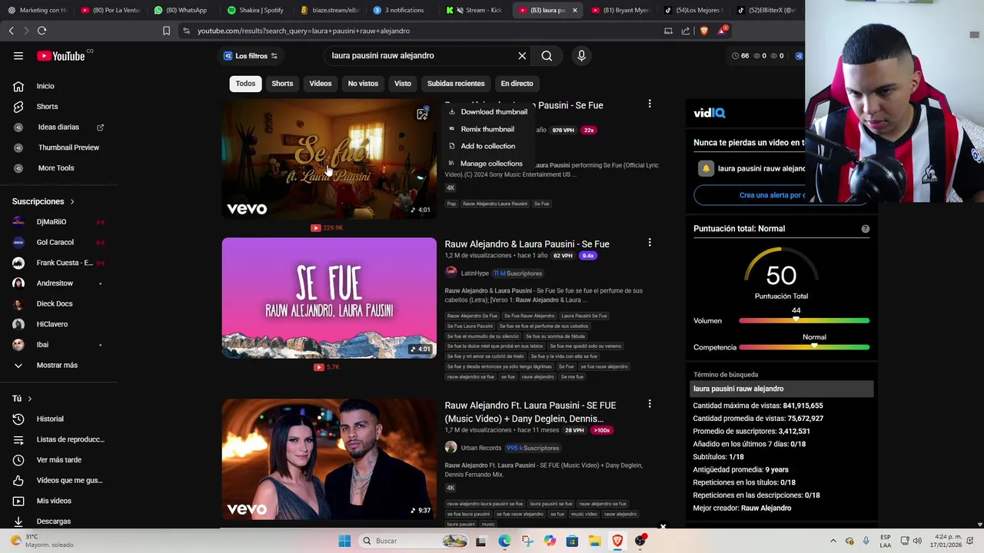Screen dimensions: 984x553
Task: Choose Download thumbnail menu entry
Action: 488,112
